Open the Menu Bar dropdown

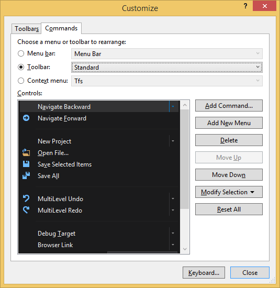167,53
